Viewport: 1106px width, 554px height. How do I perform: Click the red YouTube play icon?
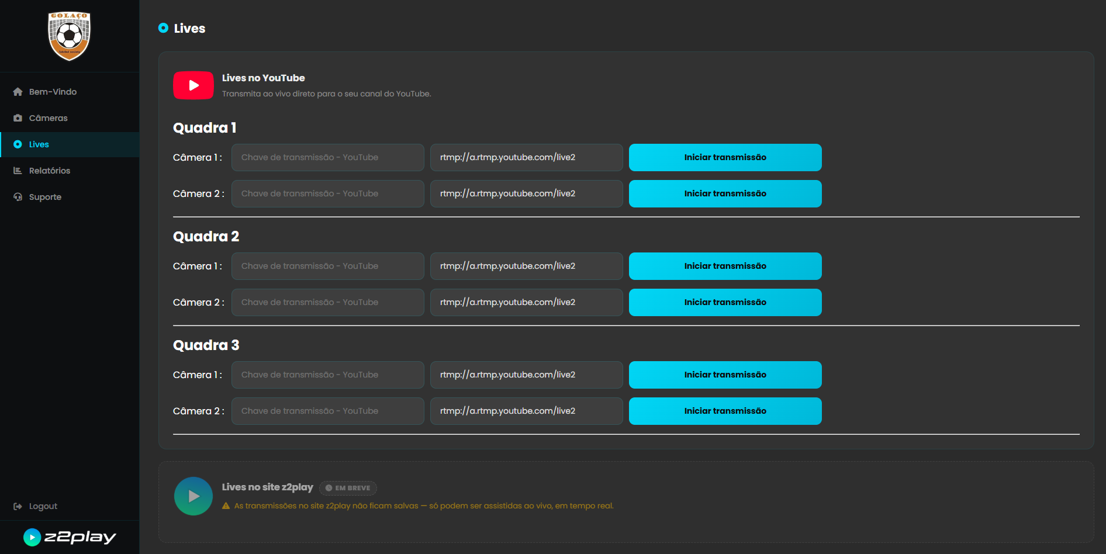(x=193, y=85)
